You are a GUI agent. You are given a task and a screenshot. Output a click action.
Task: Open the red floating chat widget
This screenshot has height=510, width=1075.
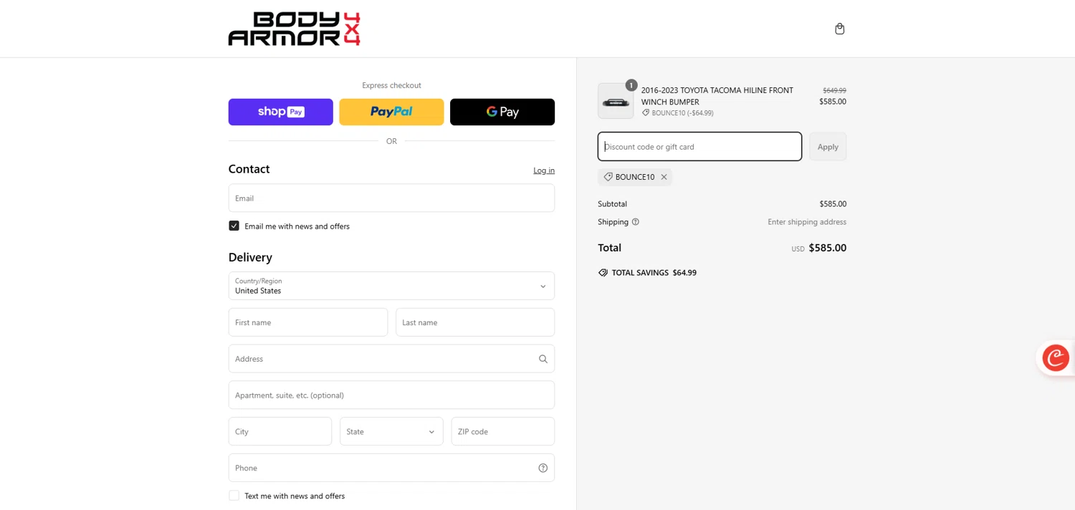[x=1055, y=357]
